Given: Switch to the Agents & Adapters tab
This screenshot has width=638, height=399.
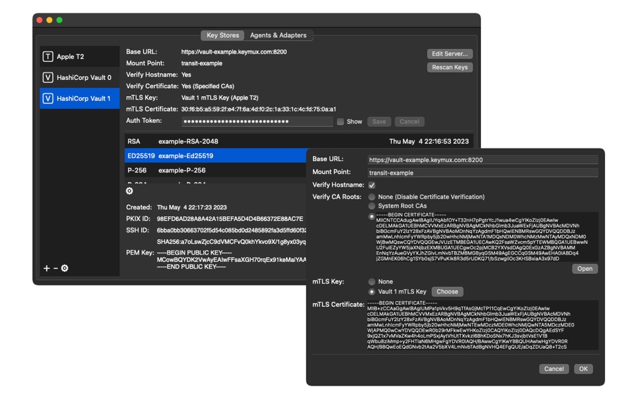Looking at the screenshot, I should [278, 36].
